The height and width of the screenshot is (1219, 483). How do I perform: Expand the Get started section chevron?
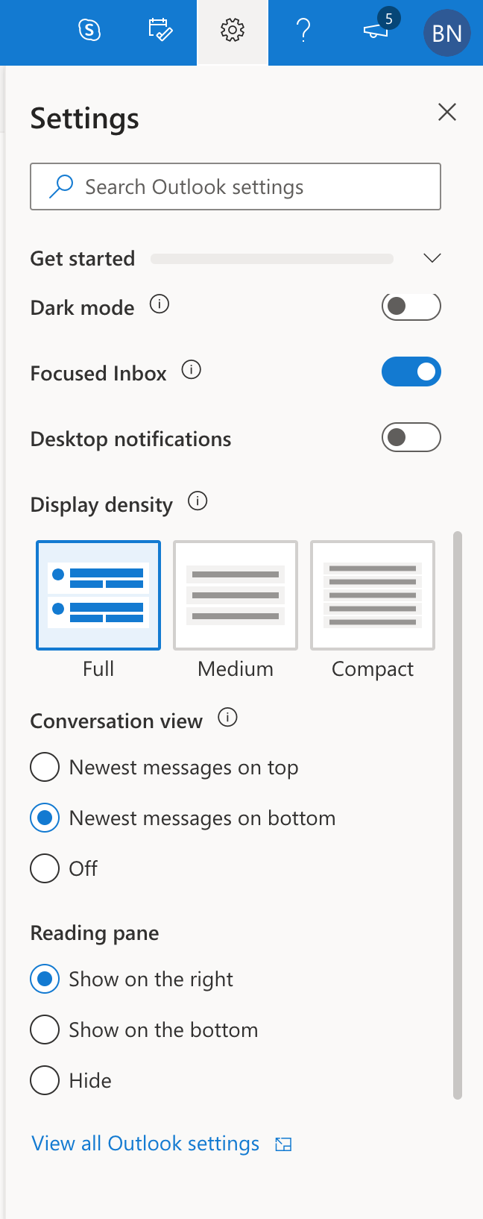[x=432, y=258]
